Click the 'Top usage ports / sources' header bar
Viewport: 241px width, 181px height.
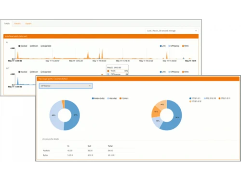click(138, 79)
